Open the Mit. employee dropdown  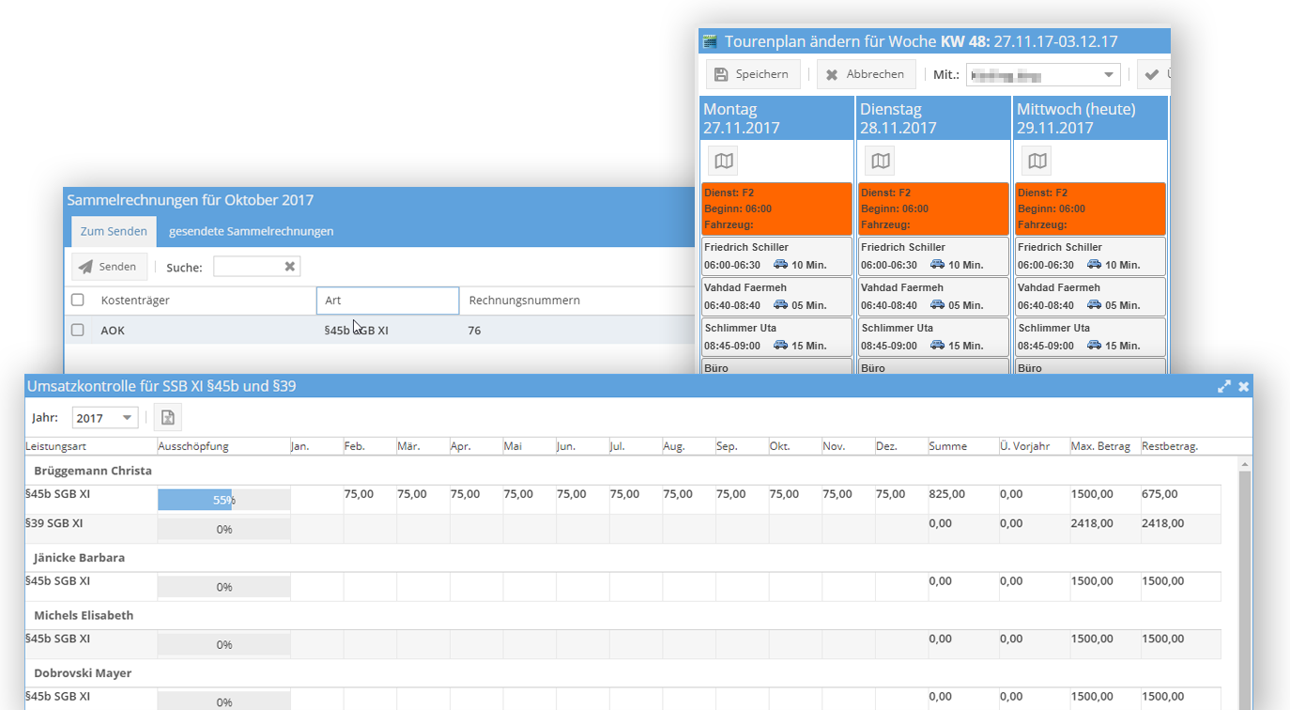coord(1042,74)
